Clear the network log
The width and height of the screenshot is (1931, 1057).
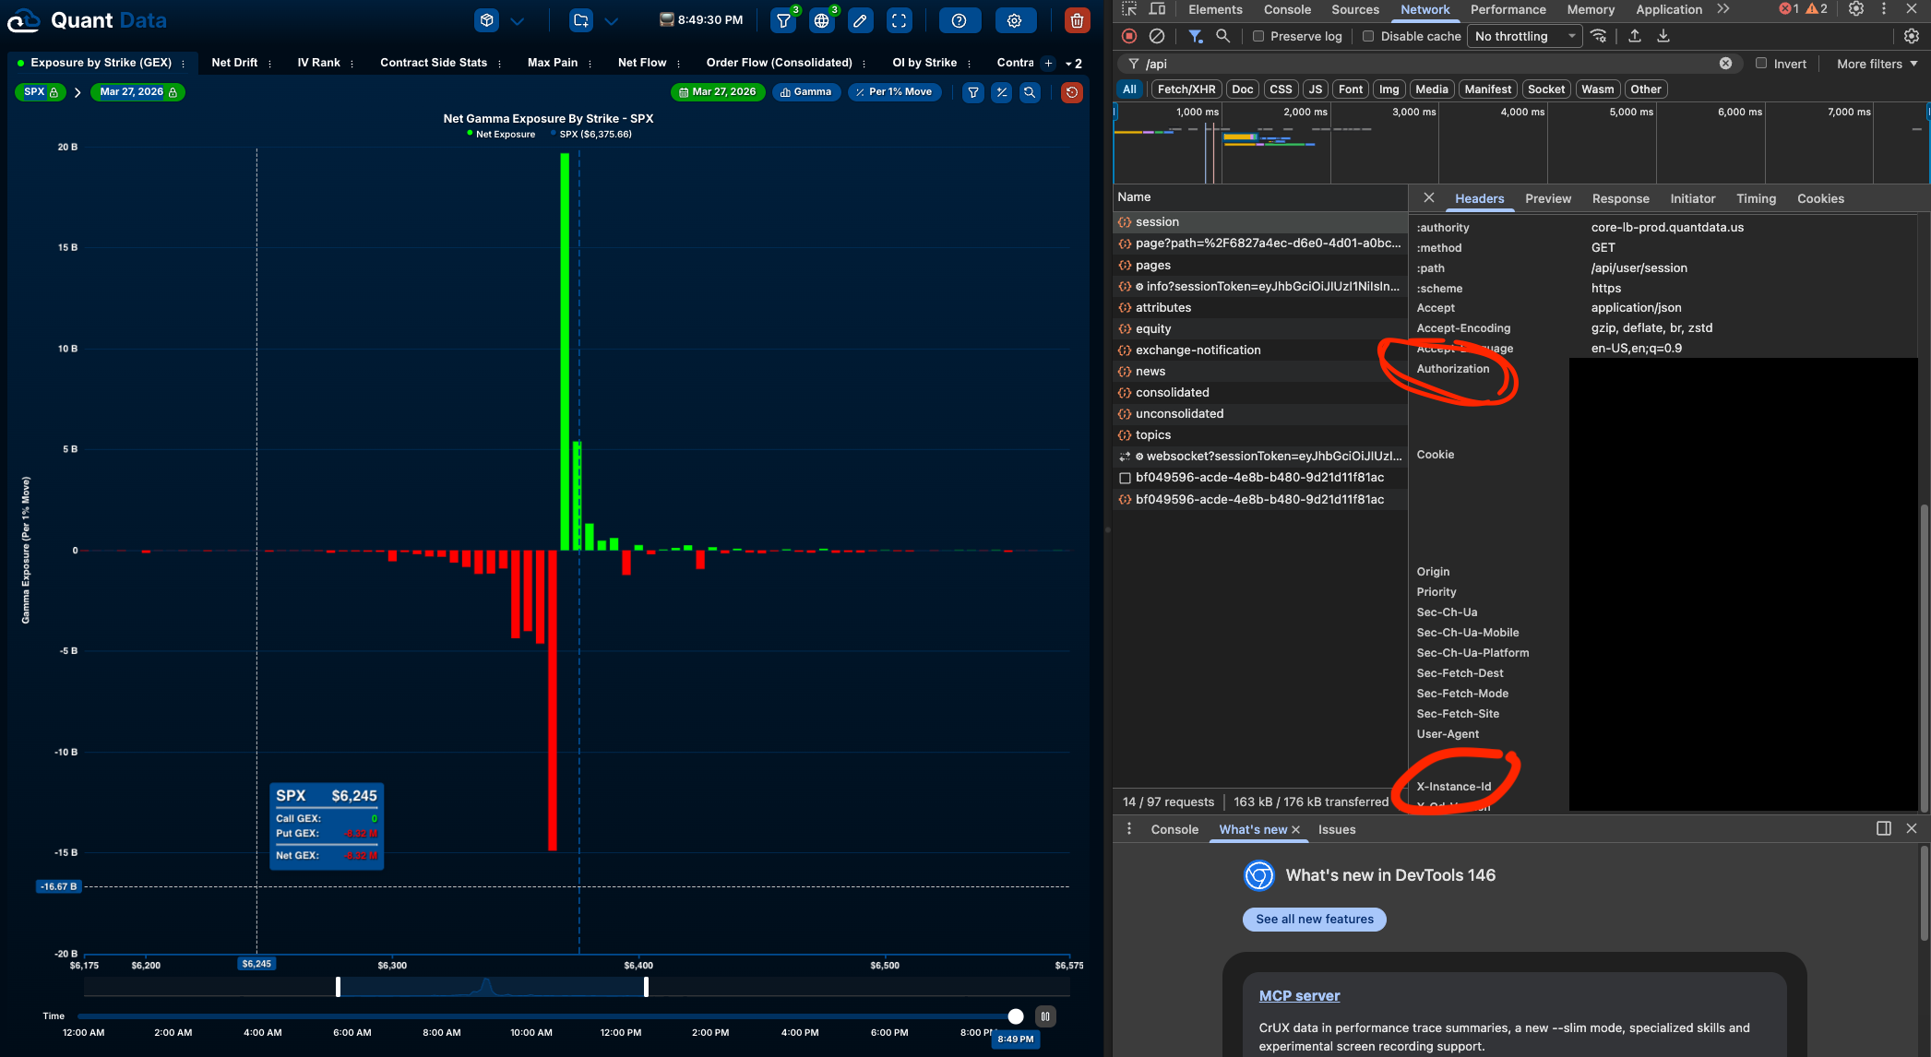click(x=1157, y=36)
